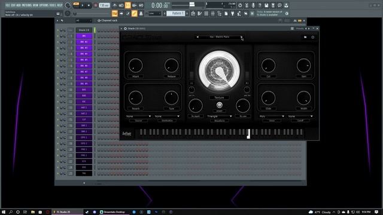The width and height of the screenshot is (383, 215).
Task: Open the FILE menu
Action: pyautogui.click(x=7, y=5)
